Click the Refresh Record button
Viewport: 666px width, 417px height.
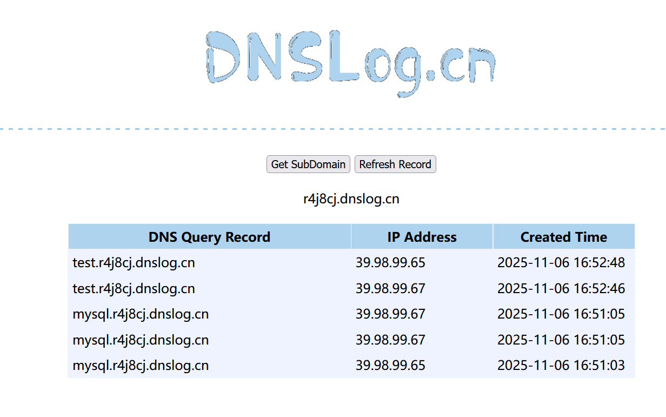click(395, 164)
